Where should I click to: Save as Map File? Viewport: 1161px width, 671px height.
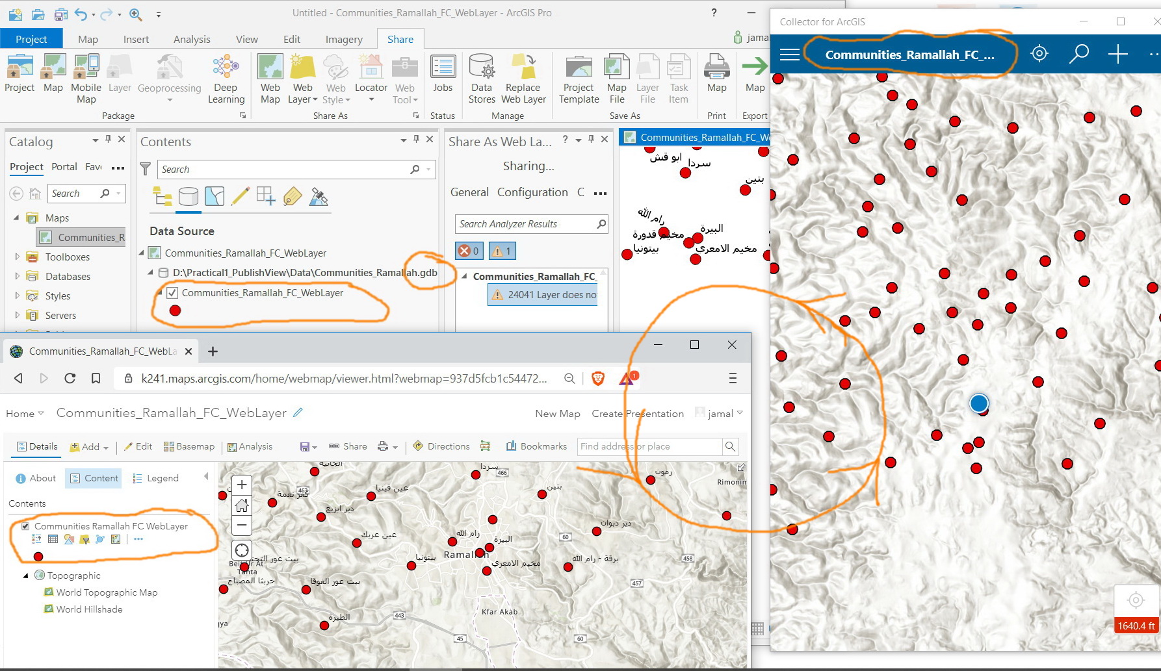coord(617,79)
